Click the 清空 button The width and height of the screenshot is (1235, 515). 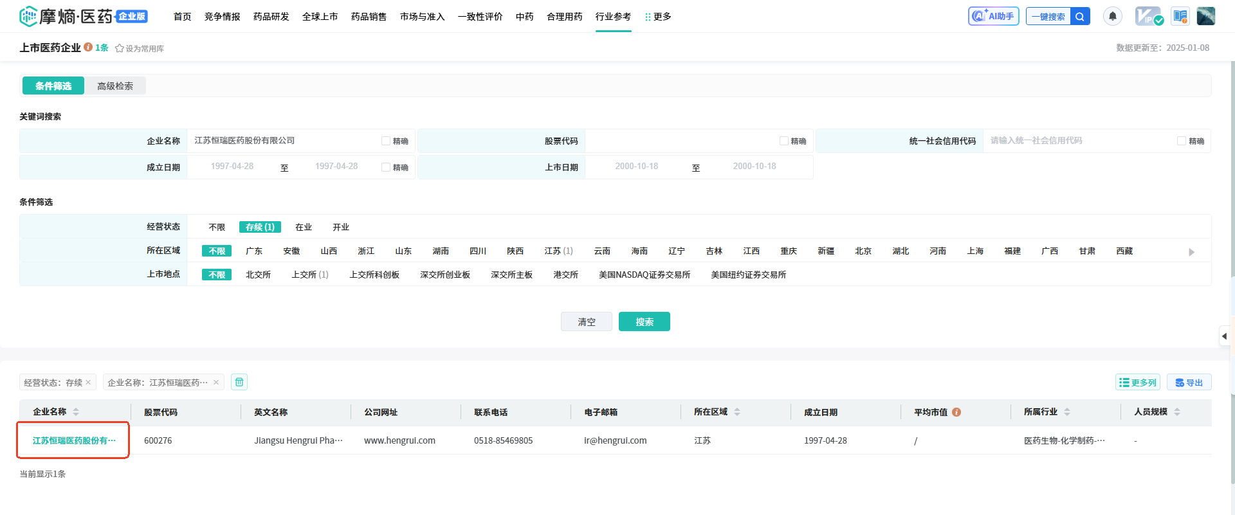[587, 321]
